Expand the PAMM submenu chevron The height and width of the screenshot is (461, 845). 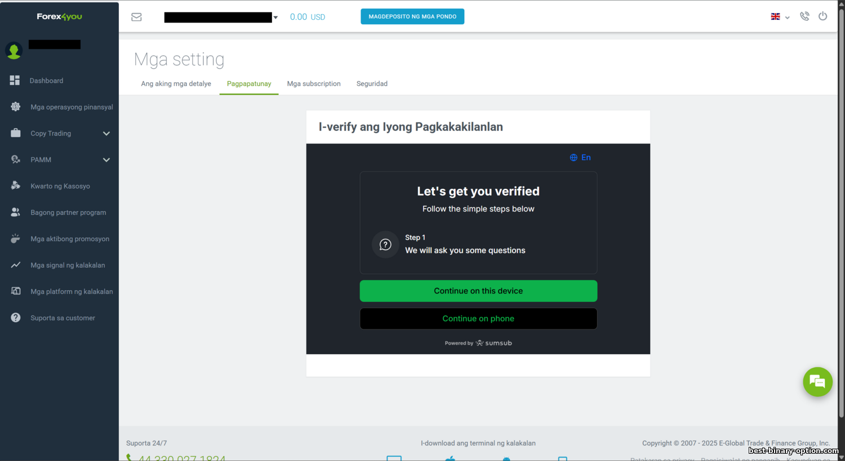106,160
